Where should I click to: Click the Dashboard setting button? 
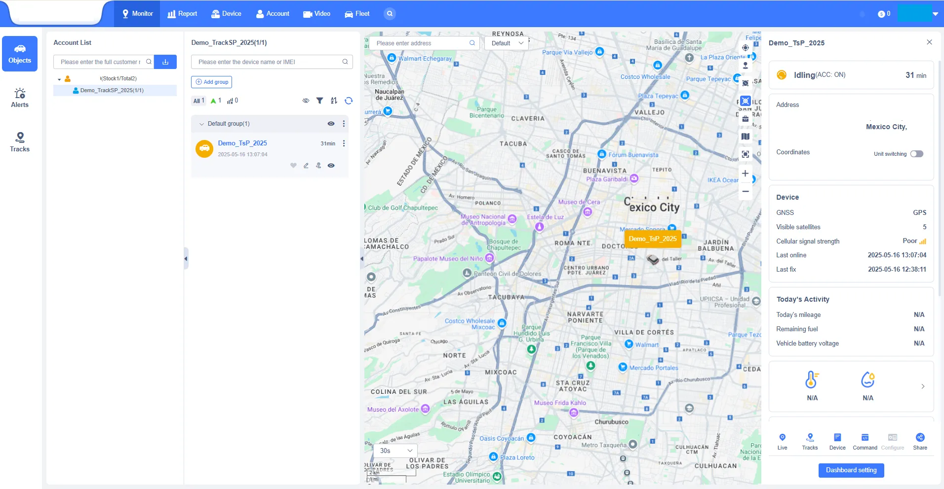[x=850, y=470]
